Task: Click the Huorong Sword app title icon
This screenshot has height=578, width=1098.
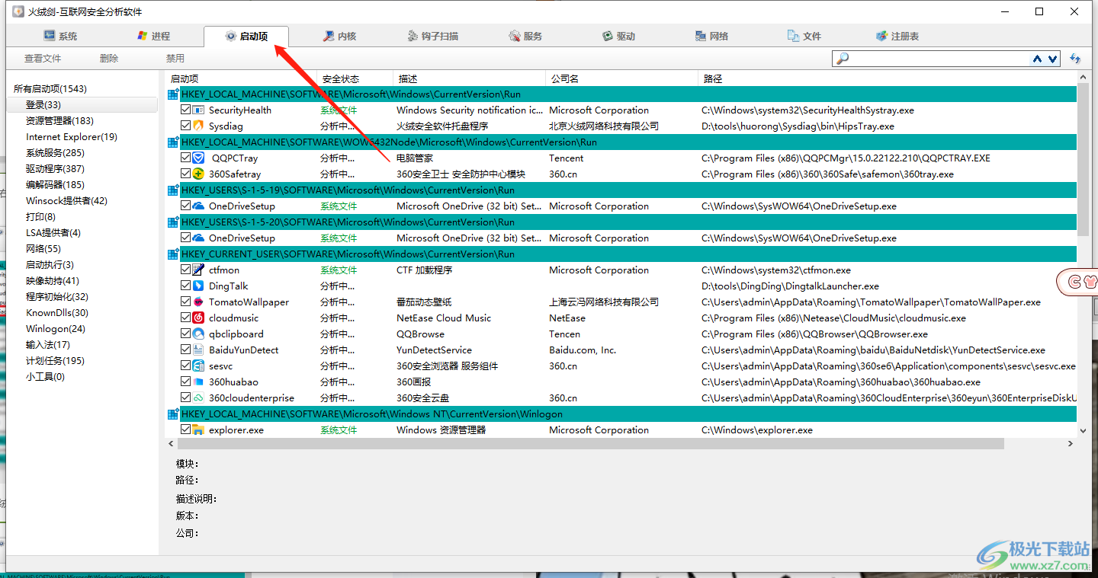Action: click(18, 11)
